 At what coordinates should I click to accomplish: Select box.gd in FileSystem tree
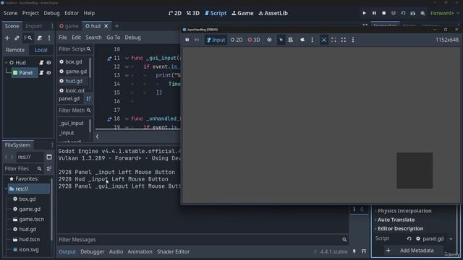coord(27,199)
